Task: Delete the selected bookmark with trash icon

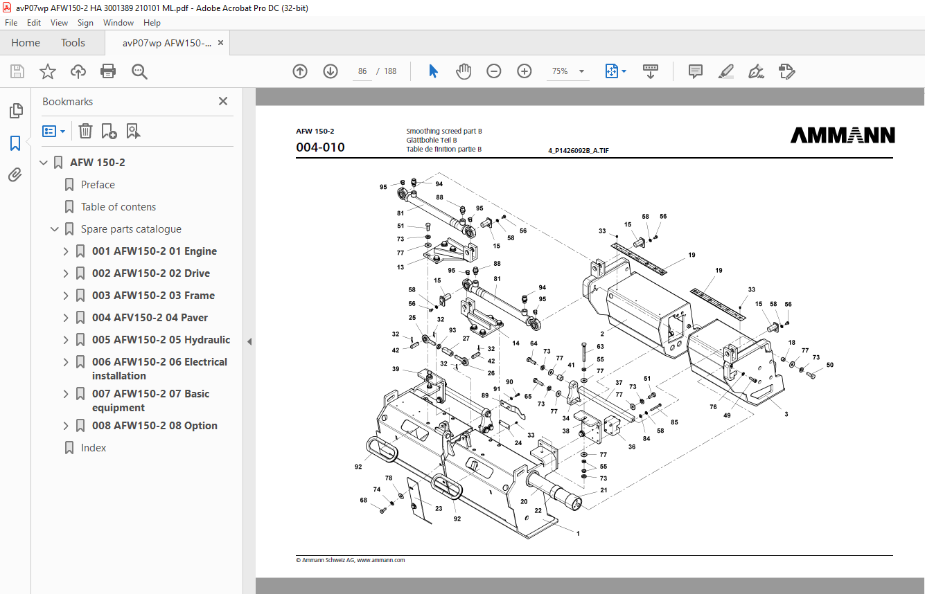Action: (x=85, y=131)
